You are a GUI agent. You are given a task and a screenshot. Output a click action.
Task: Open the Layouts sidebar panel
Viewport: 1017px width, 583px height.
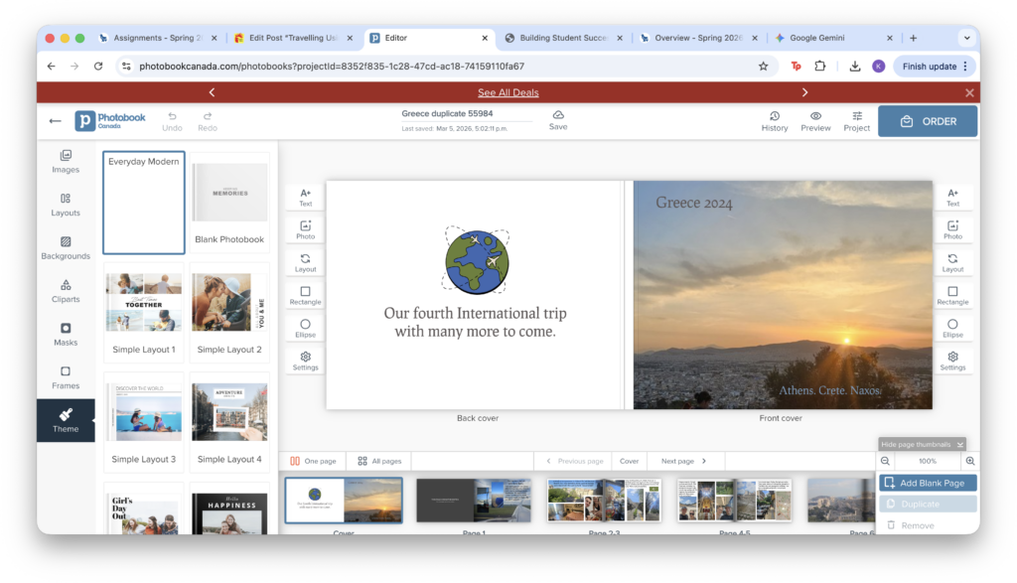(x=66, y=205)
